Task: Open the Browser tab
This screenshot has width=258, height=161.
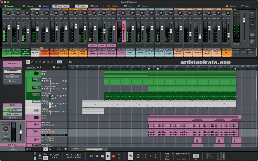Action: (44, 6)
